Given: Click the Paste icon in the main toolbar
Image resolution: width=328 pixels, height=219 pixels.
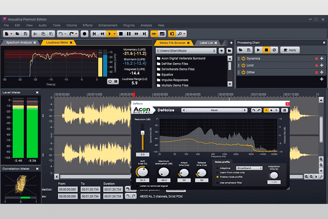Looking at the screenshot, I should 51,34.
